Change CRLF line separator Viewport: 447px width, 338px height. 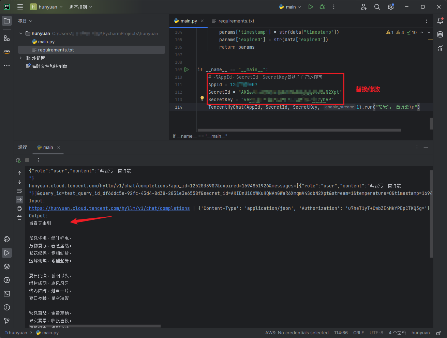(x=358, y=333)
